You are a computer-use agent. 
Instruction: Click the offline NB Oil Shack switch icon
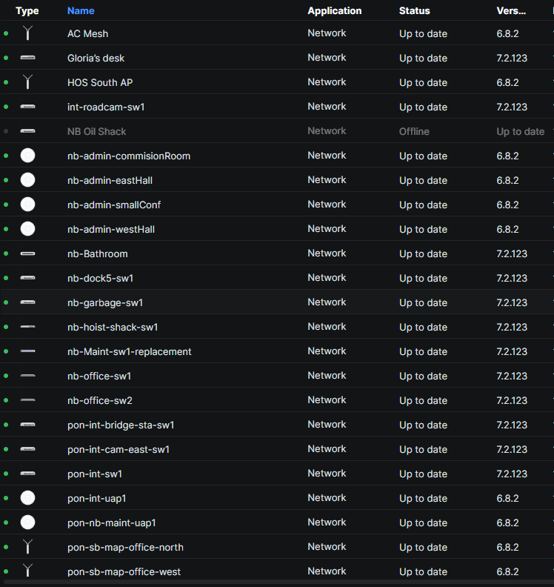click(x=27, y=131)
